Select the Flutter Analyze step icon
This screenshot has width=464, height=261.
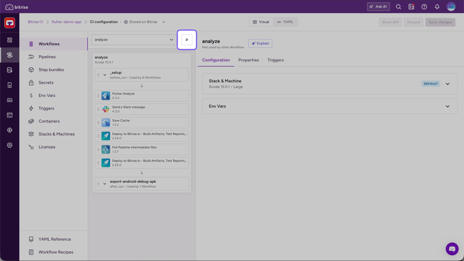tap(106, 96)
